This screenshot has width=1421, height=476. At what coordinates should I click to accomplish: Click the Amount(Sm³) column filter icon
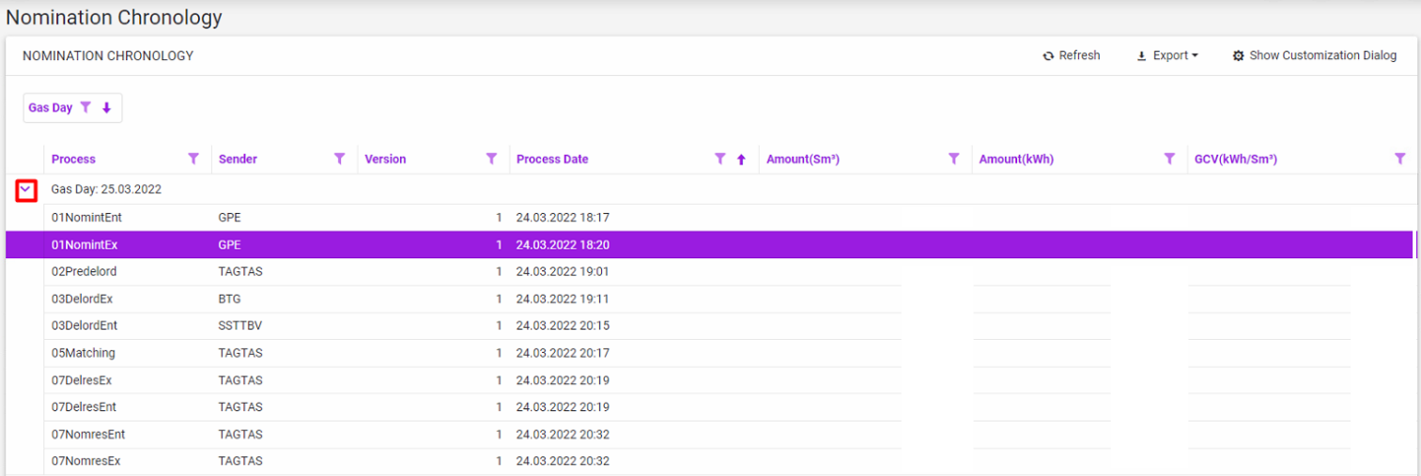click(x=953, y=159)
